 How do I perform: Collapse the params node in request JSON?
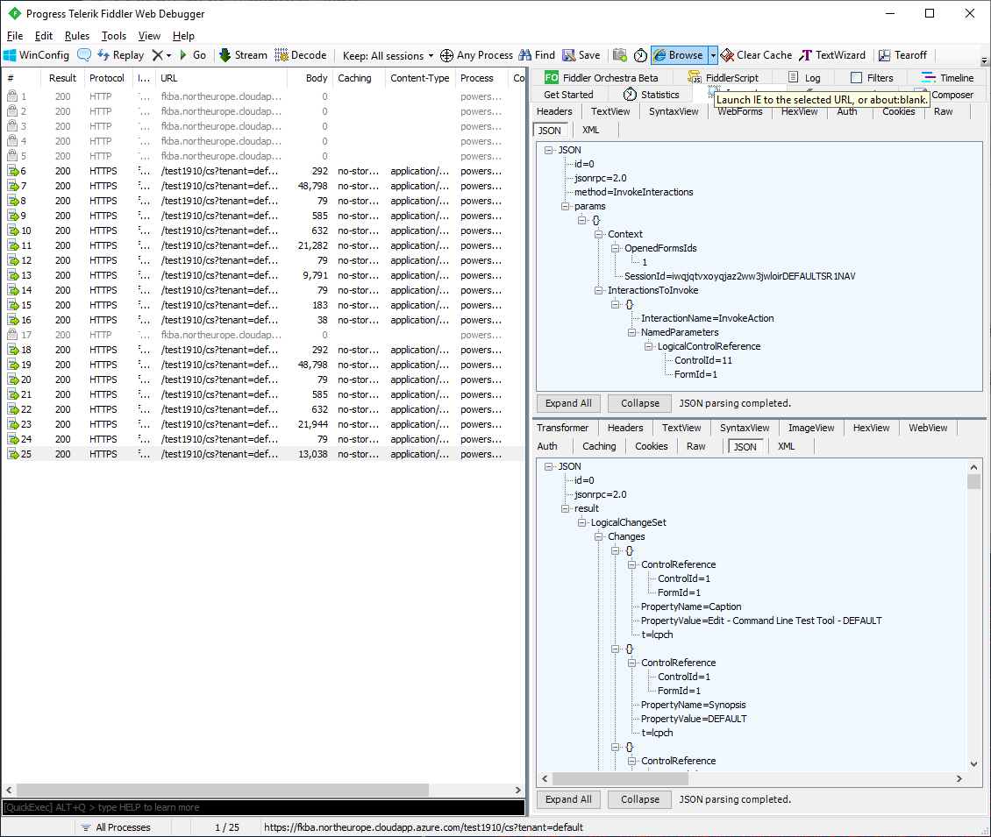(x=565, y=206)
